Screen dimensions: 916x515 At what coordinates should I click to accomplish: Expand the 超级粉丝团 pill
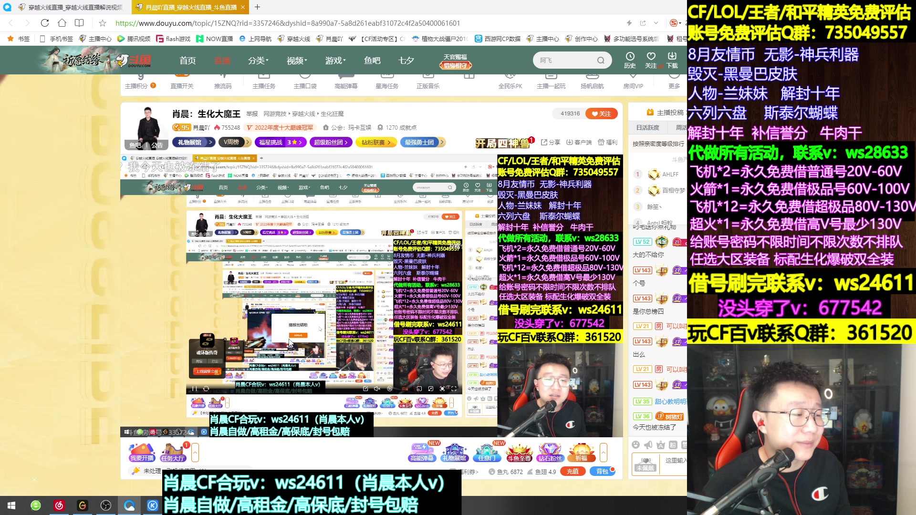pyautogui.click(x=331, y=142)
